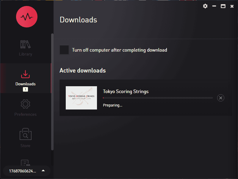The width and height of the screenshot is (238, 179).
Task: Click the Tokyo Scoring Strings title
Action: pyautogui.click(x=126, y=91)
